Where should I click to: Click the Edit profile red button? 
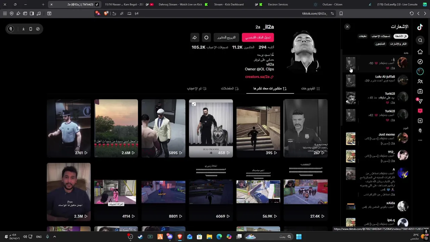tap(258, 37)
